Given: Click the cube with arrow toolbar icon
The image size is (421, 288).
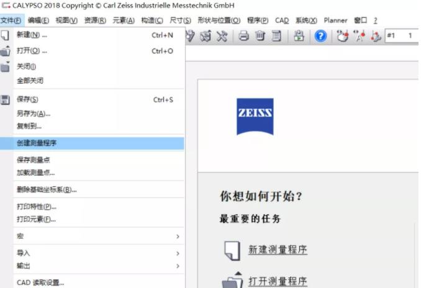Looking at the screenshot, I should tap(206, 36).
